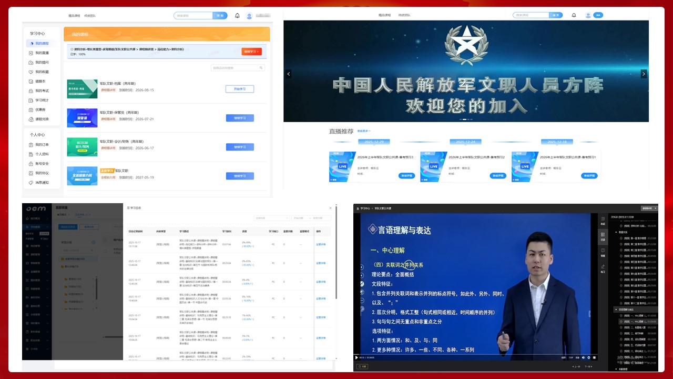Click 开始学习 for 军队文职-档案 course
Viewport: 673px width, 379px height.
239,89
